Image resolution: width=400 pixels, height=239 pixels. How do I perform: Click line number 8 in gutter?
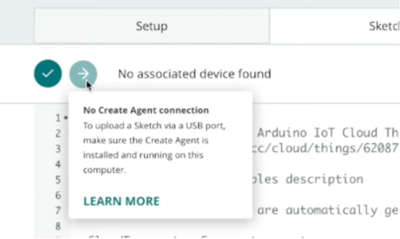58,226
